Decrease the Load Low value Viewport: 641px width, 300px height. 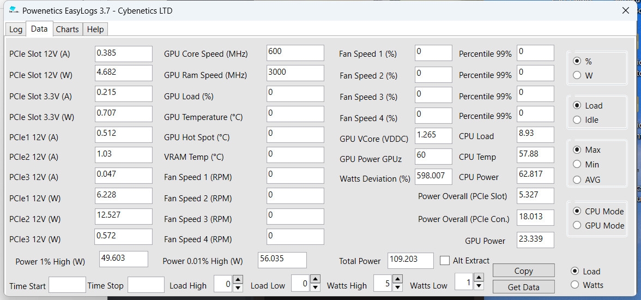click(x=316, y=287)
